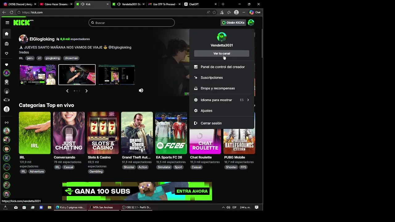Click the skull channel icon in sidebar
The height and width of the screenshot is (222, 395).
point(6,82)
